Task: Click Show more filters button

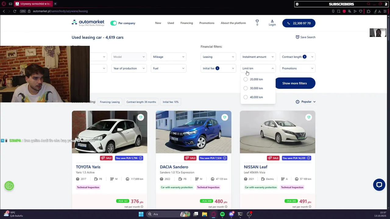Action: (x=295, y=83)
